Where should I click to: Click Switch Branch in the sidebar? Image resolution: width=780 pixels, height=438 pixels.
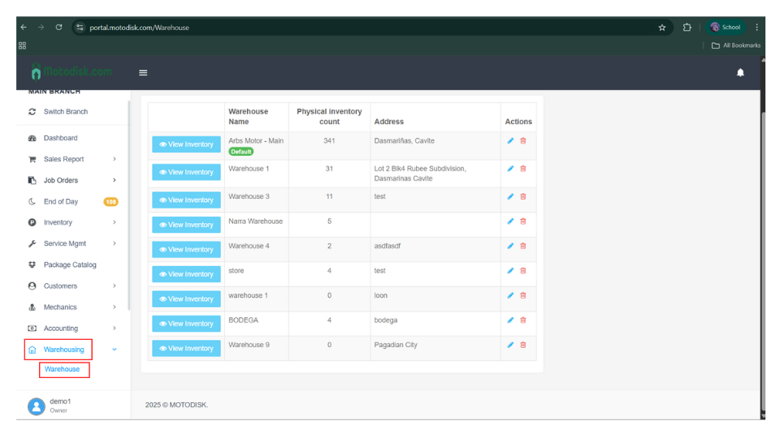pyautogui.click(x=65, y=112)
